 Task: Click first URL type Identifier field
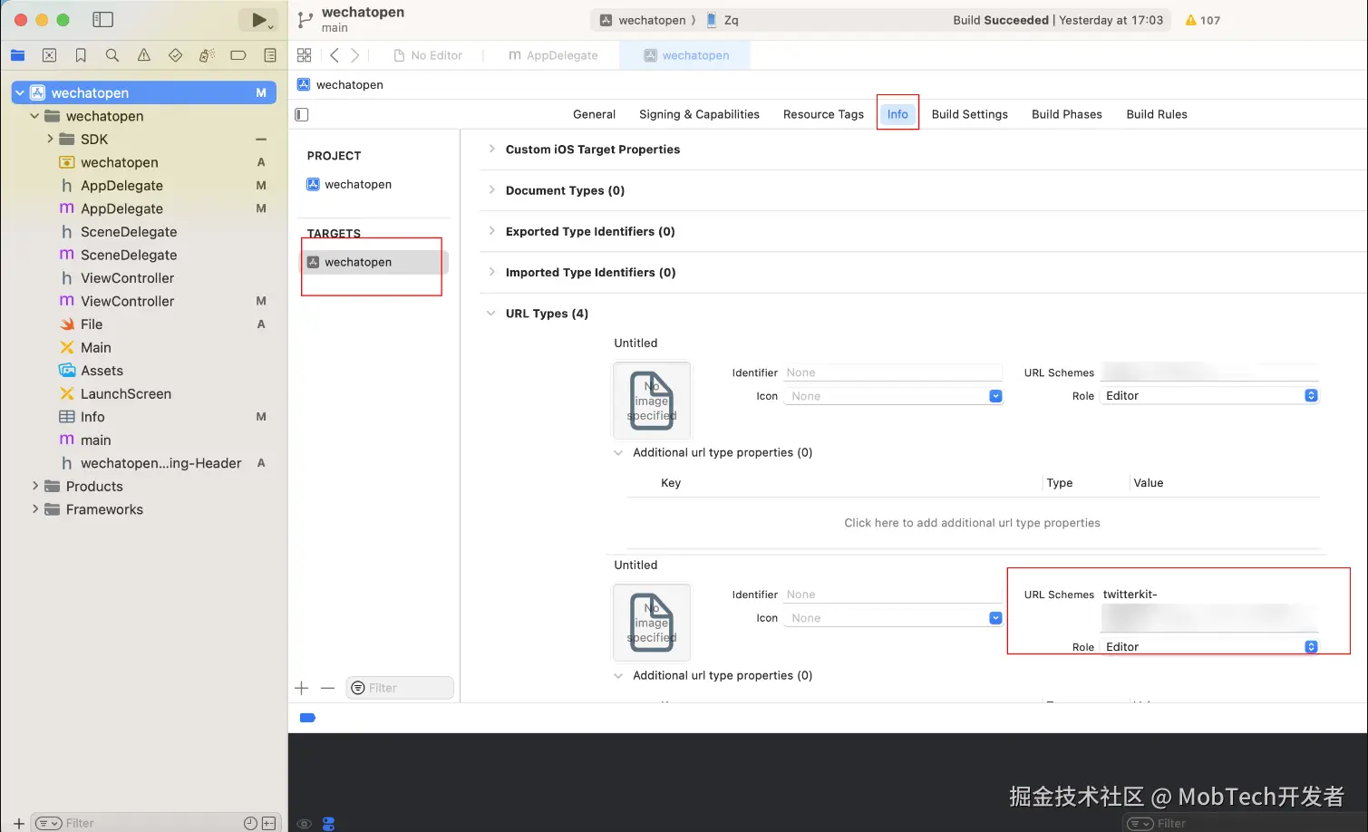[893, 372]
